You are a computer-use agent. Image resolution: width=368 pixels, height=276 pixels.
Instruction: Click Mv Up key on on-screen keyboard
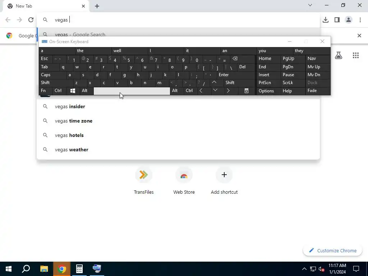318,67
